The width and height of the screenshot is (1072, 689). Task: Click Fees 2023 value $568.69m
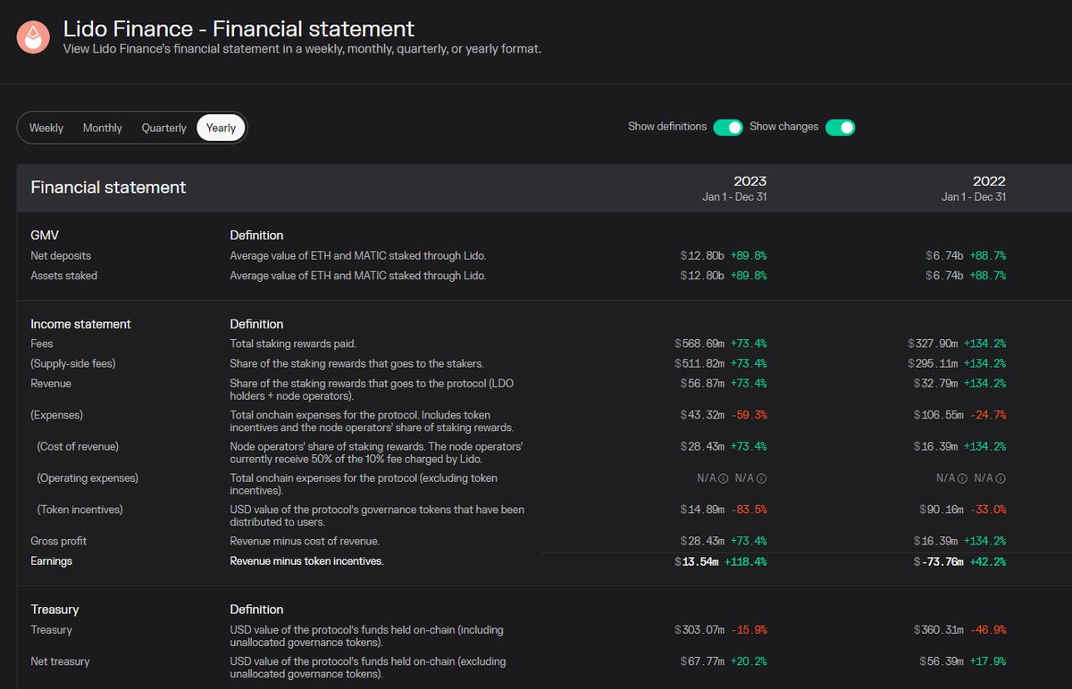point(699,344)
